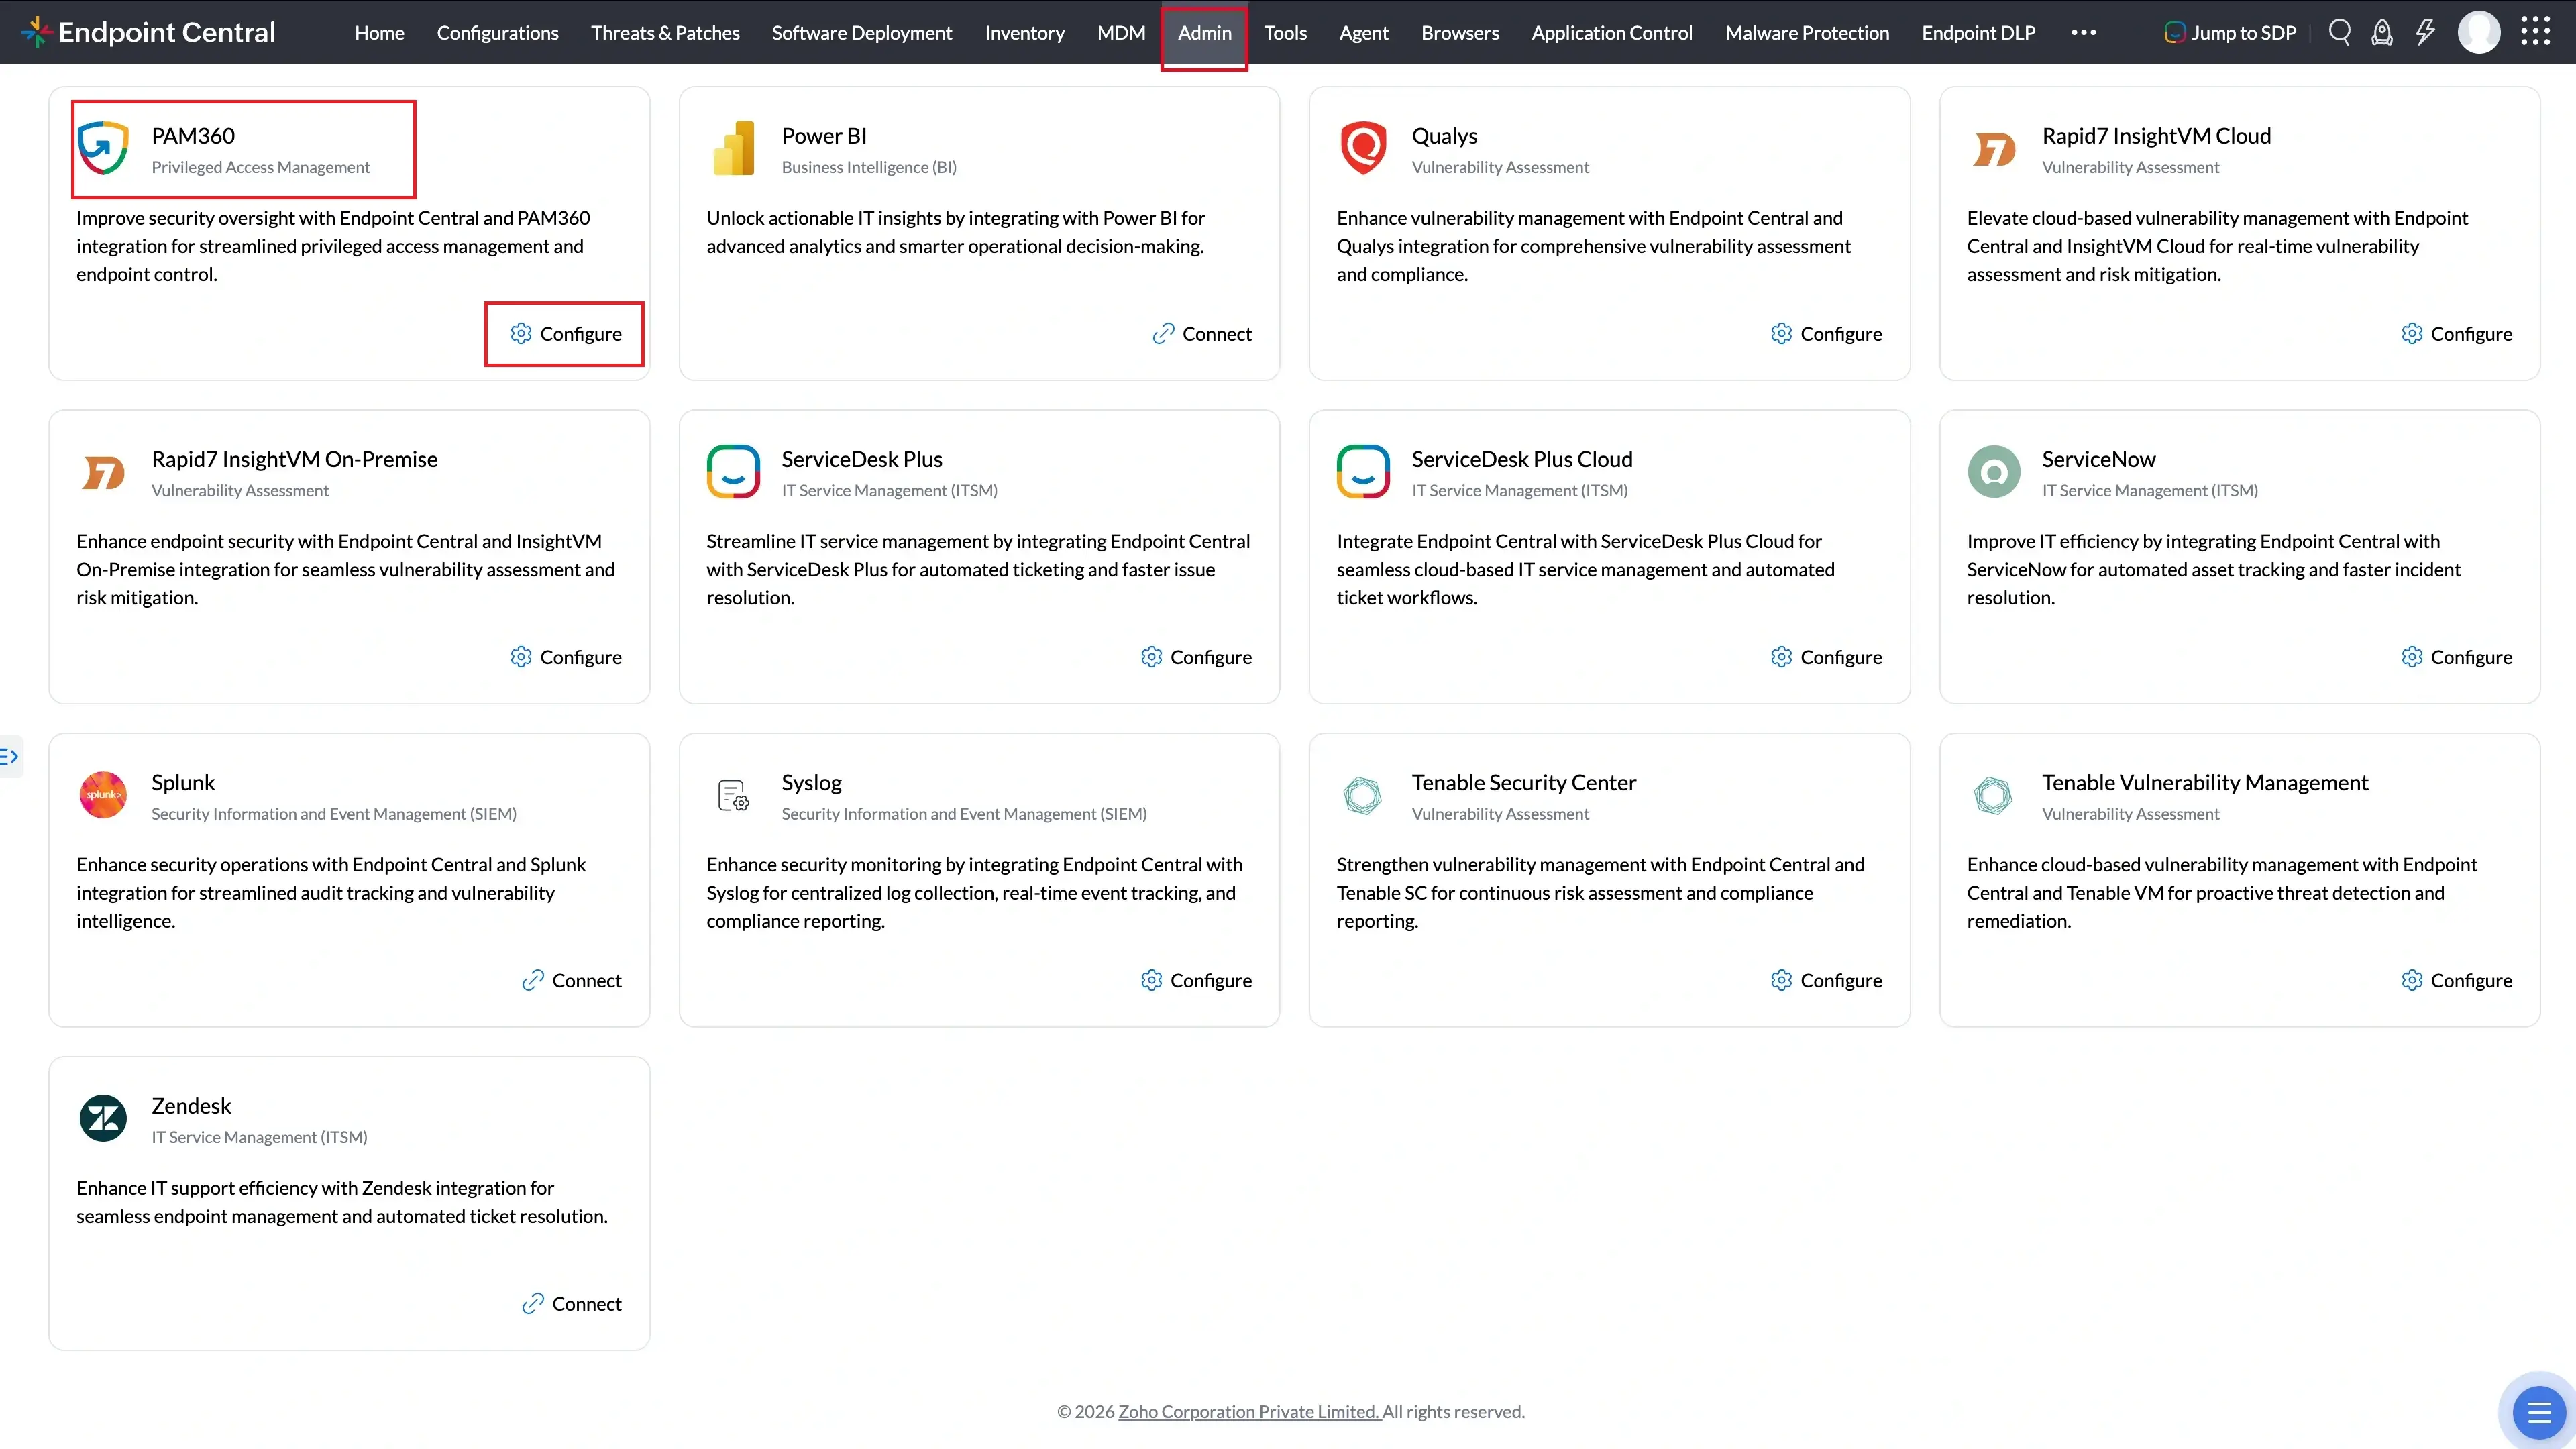
Task: Click the Power BI card title
Action: 824,135
